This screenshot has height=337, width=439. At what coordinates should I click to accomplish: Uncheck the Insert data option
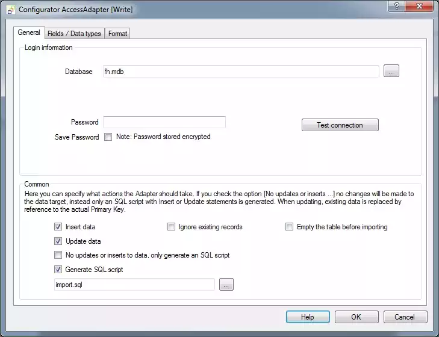[x=58, y=227]
